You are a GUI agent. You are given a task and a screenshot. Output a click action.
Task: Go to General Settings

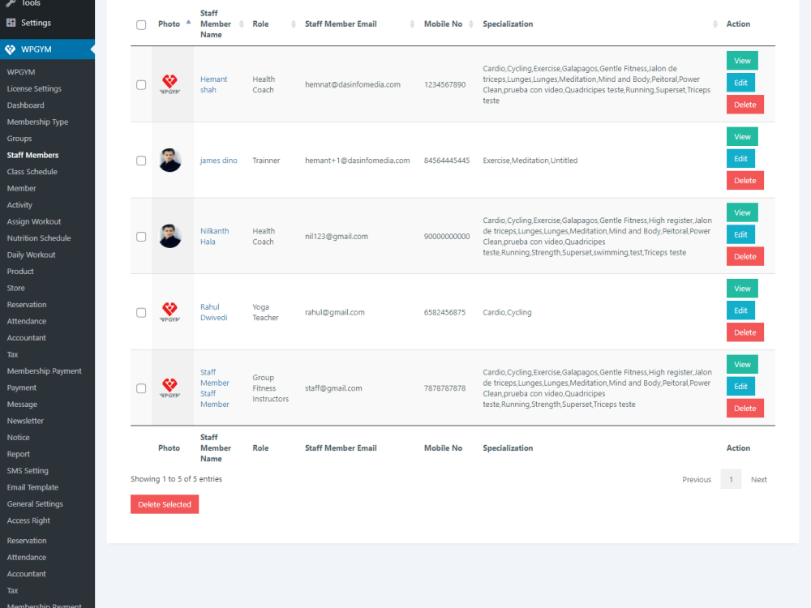(x=35, y=503)
